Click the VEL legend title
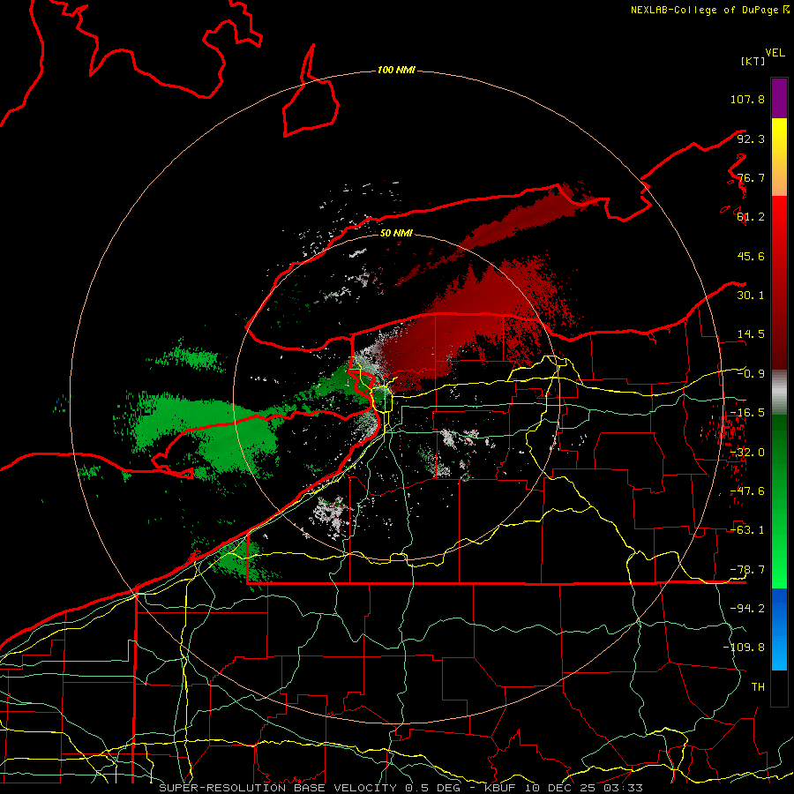 [x=775, y=53]
